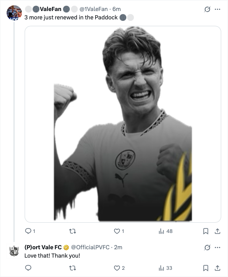
Task: Share the ValeFan post
Action: click(x=217, y=231)
